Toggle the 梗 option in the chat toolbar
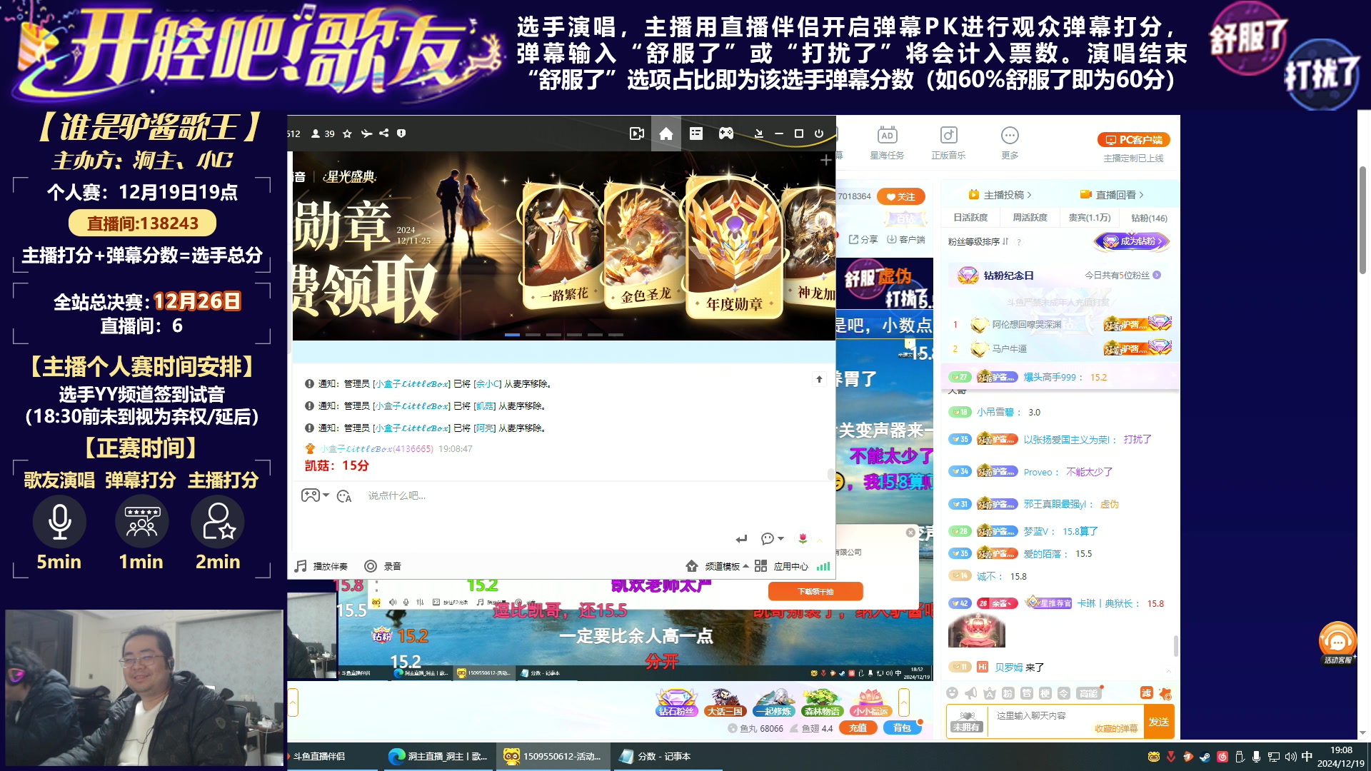This screenshot has width=1371, height=771. click(1045, 693)
